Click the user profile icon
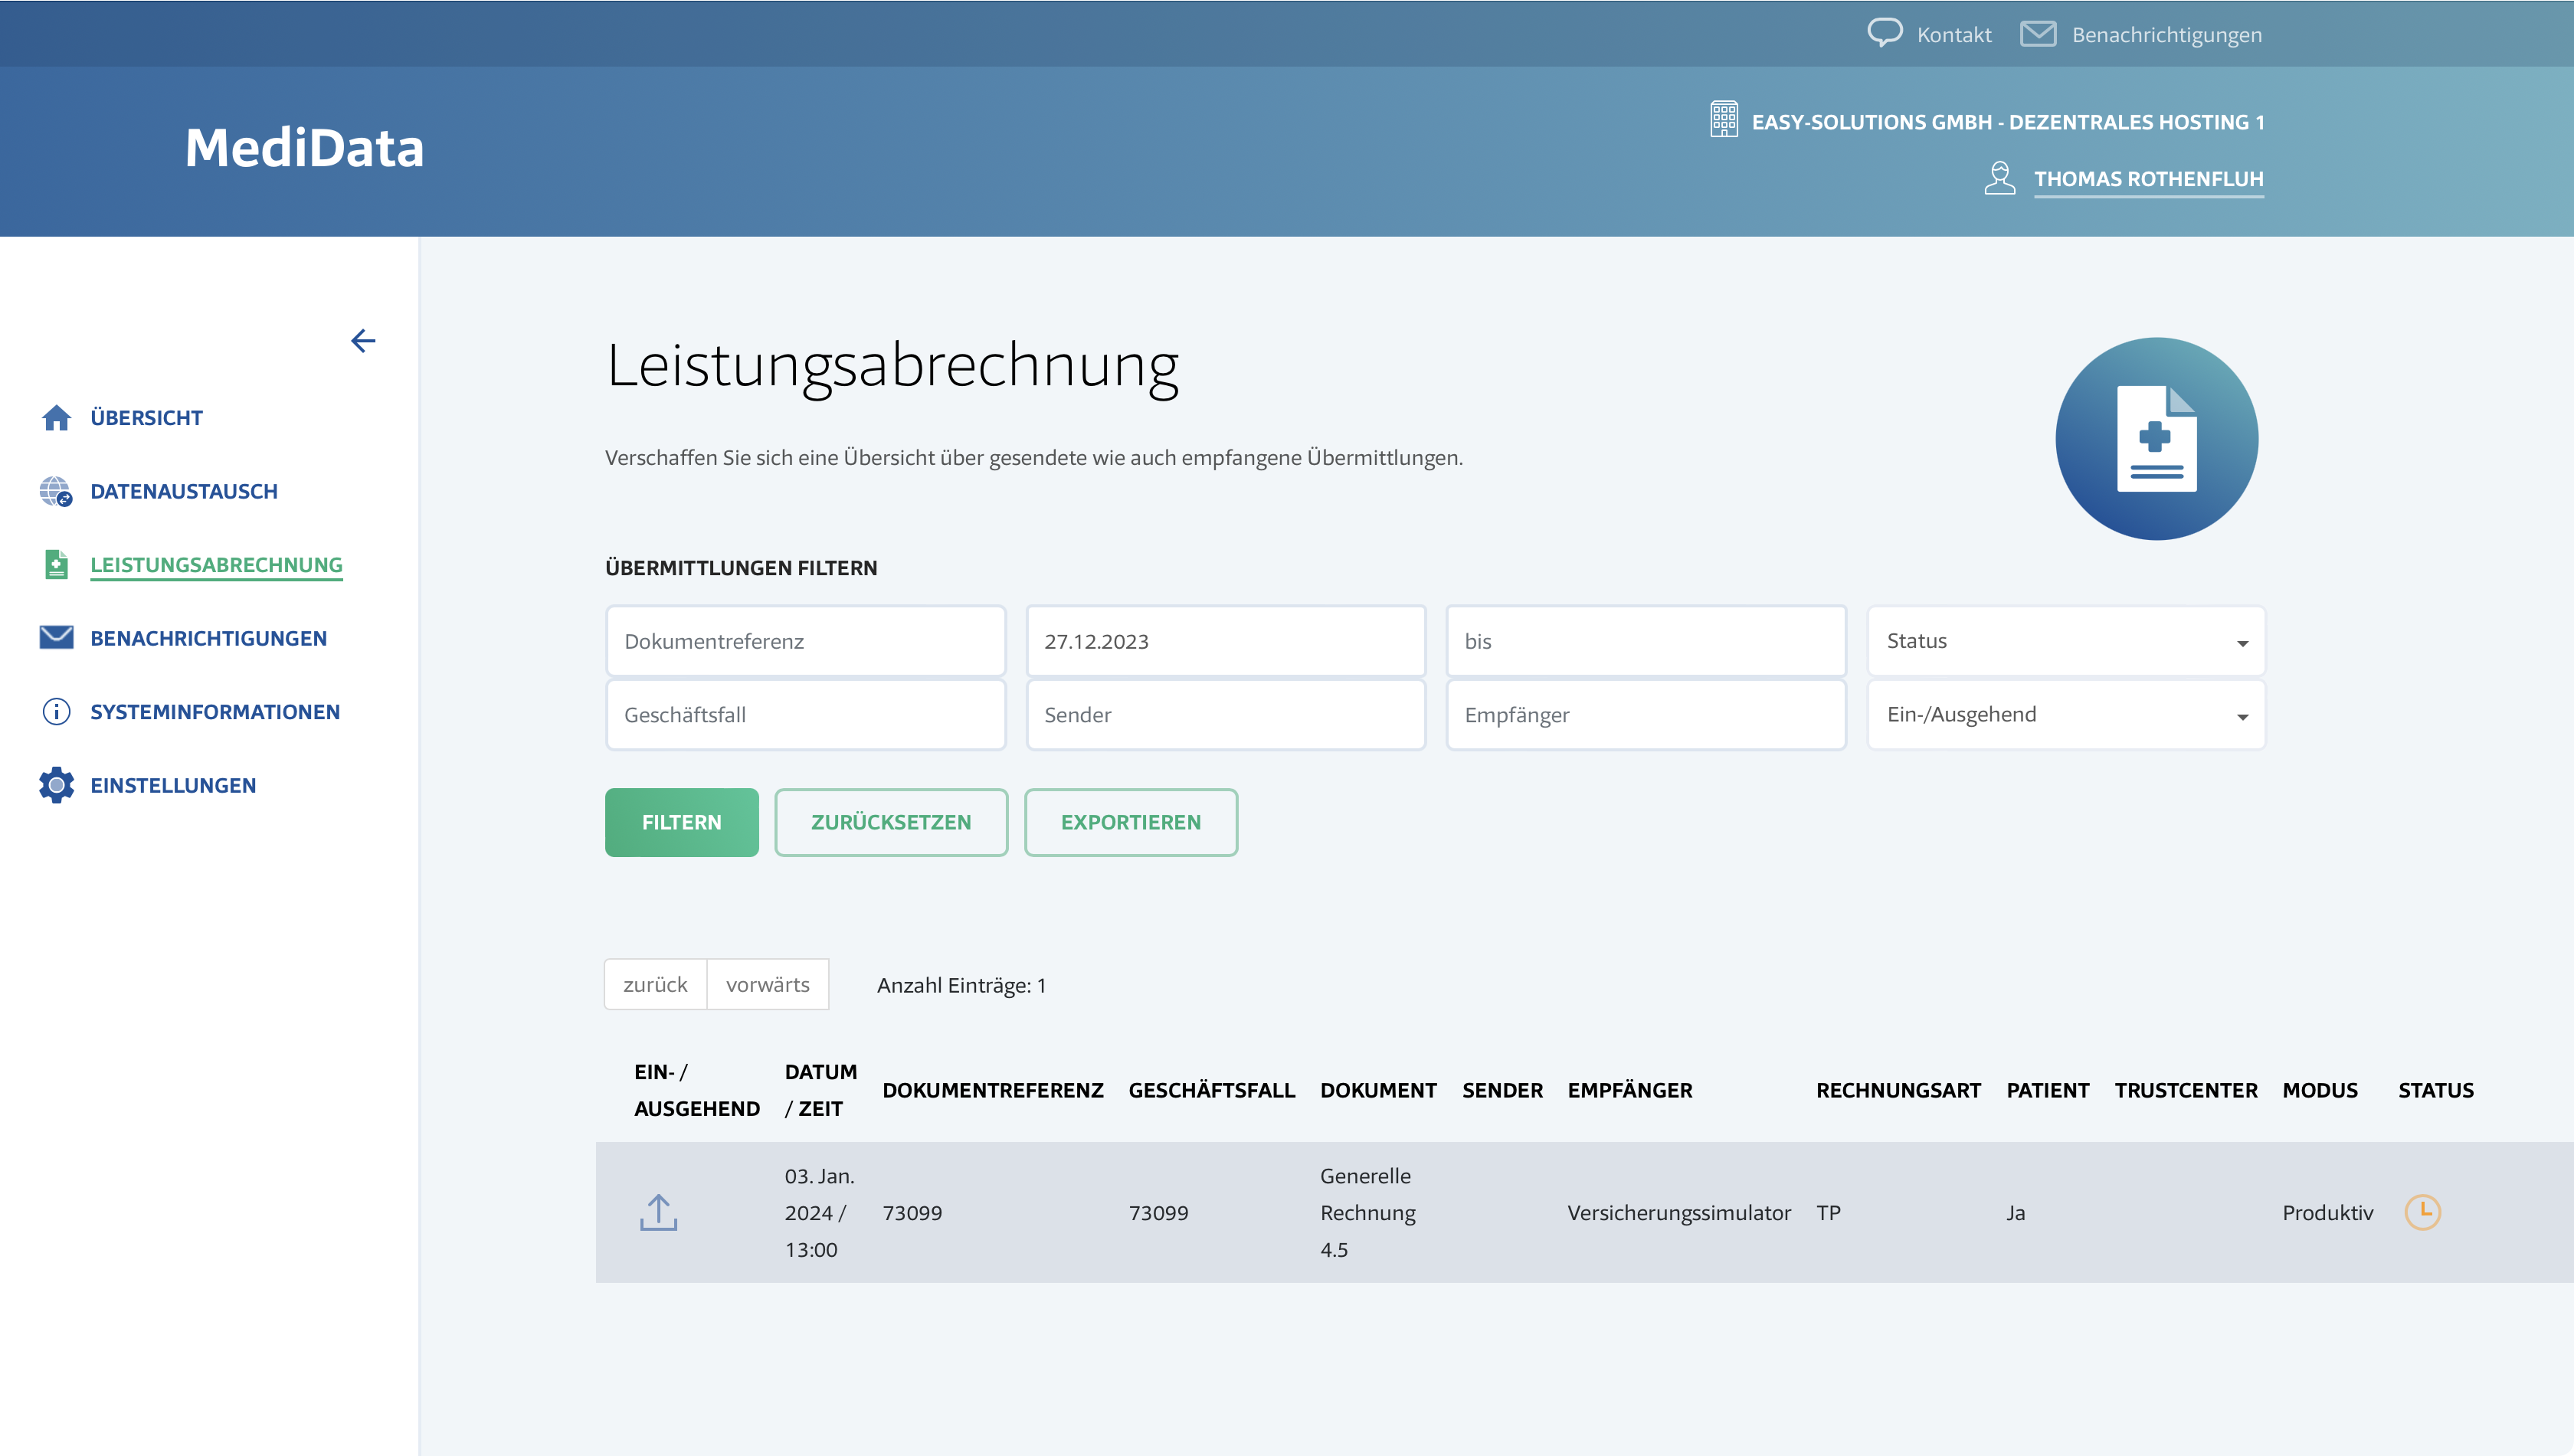 [1999, 178]
